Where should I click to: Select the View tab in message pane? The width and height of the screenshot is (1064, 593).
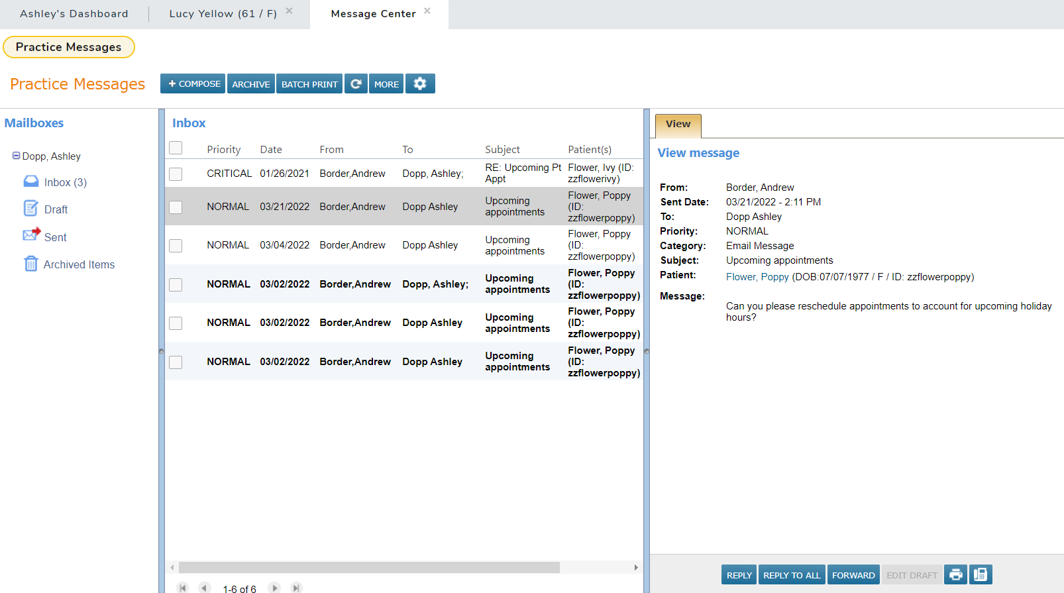(678, 125)
